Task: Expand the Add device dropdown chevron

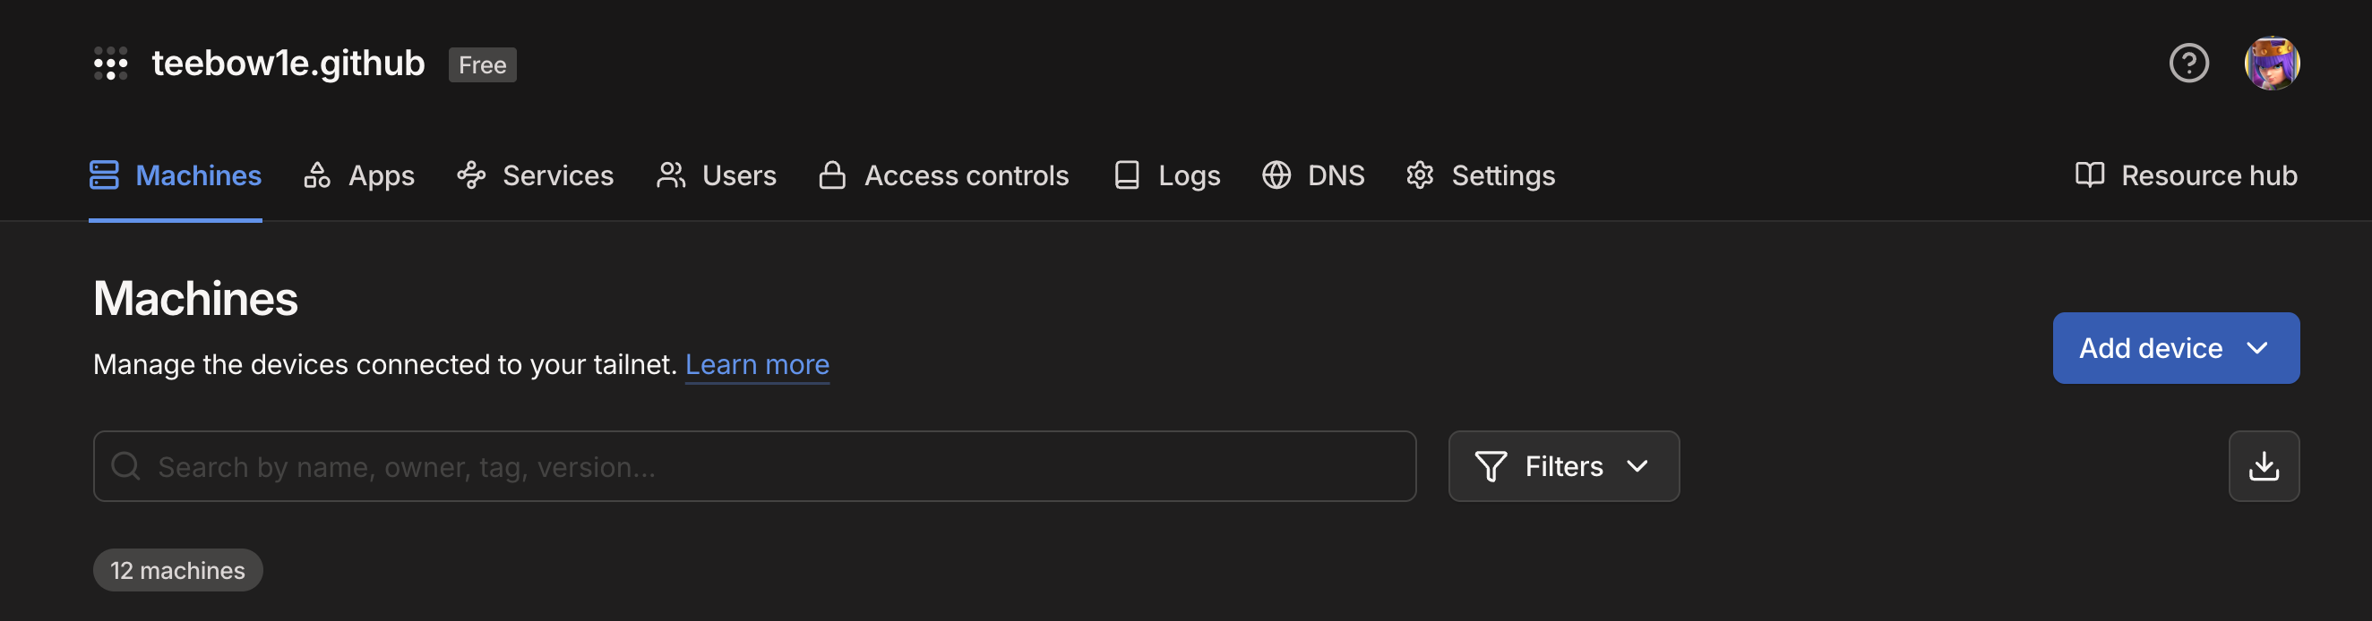Action: coord(2257,348)
